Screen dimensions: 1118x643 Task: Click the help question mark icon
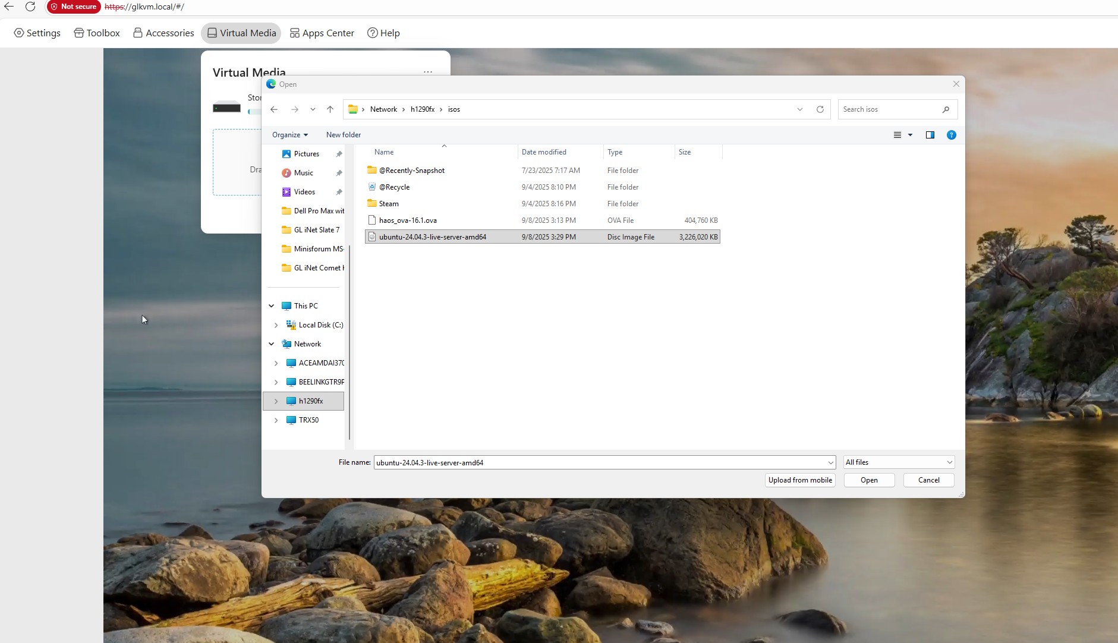pos(951,135)
